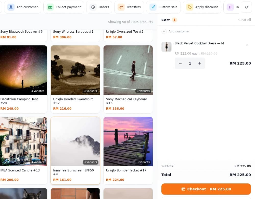Click the quantity value 1 in cart stepper
Viewport: 255px width, 199px height.
tap(190, 63)
